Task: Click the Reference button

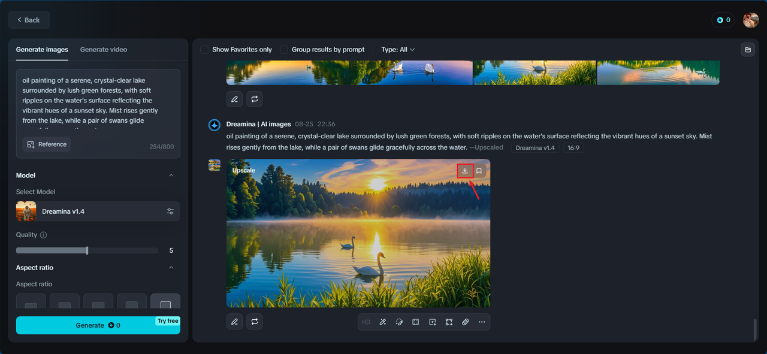Action: point(47,144)
